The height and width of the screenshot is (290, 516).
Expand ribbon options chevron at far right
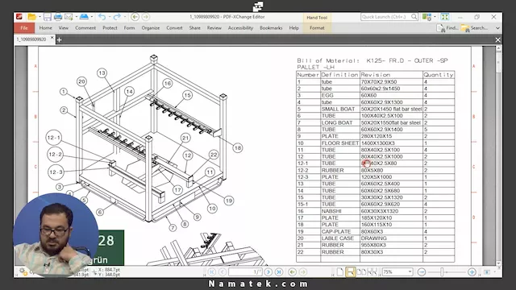pyautogui.click(x=497, y=28)
